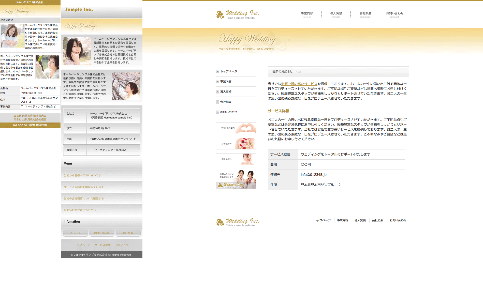Screen dimensions: 483x305
Task: Open お問い合わせ Contact in the top navigation
Action: [394, 15]
